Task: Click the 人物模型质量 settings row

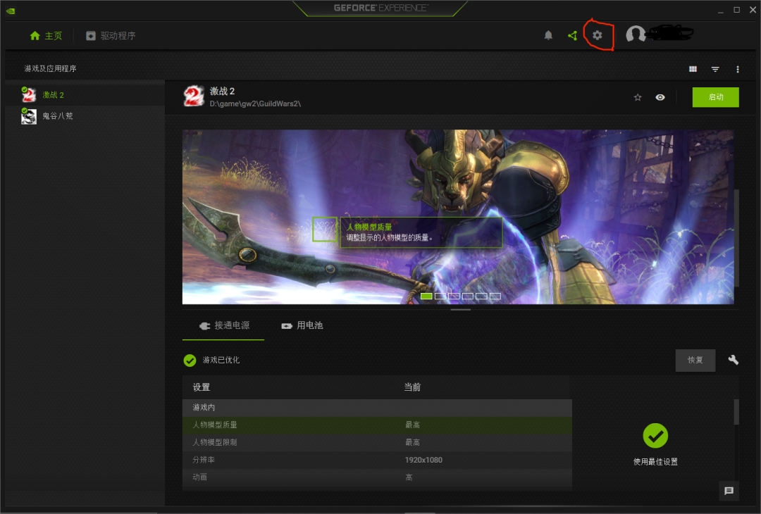Action: pos(377,425)
